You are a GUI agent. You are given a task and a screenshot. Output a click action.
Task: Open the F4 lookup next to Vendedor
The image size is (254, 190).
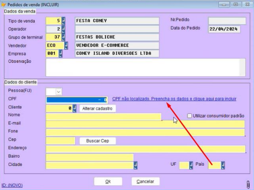66,45
